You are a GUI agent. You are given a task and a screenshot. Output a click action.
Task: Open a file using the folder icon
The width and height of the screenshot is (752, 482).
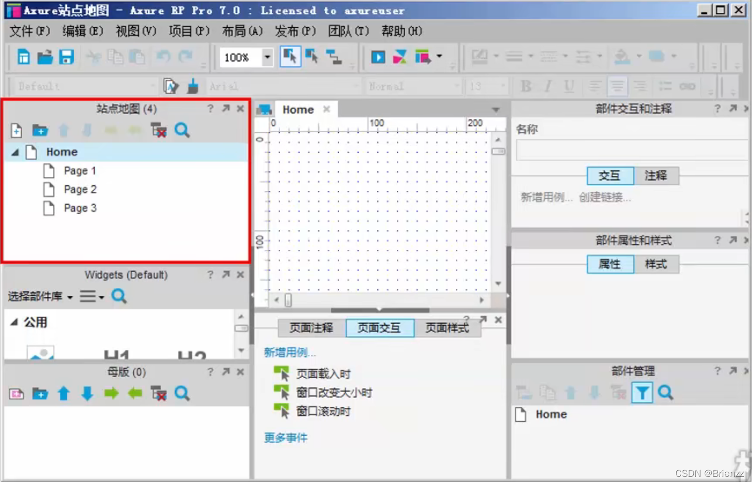point(45,57)
